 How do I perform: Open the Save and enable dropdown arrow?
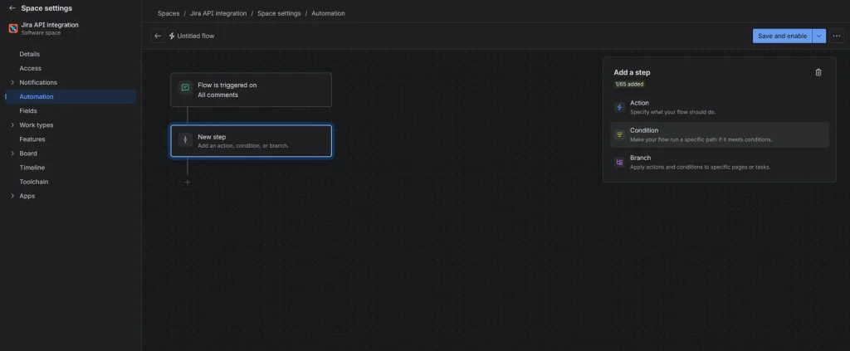(819, 36)
